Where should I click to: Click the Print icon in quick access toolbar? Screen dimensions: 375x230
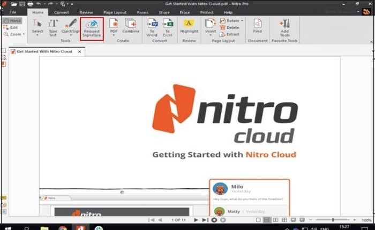(x=30, y=4)
